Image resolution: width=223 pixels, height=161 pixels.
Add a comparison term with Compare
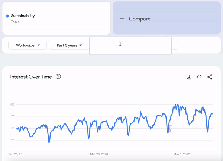tap(167, 18)
